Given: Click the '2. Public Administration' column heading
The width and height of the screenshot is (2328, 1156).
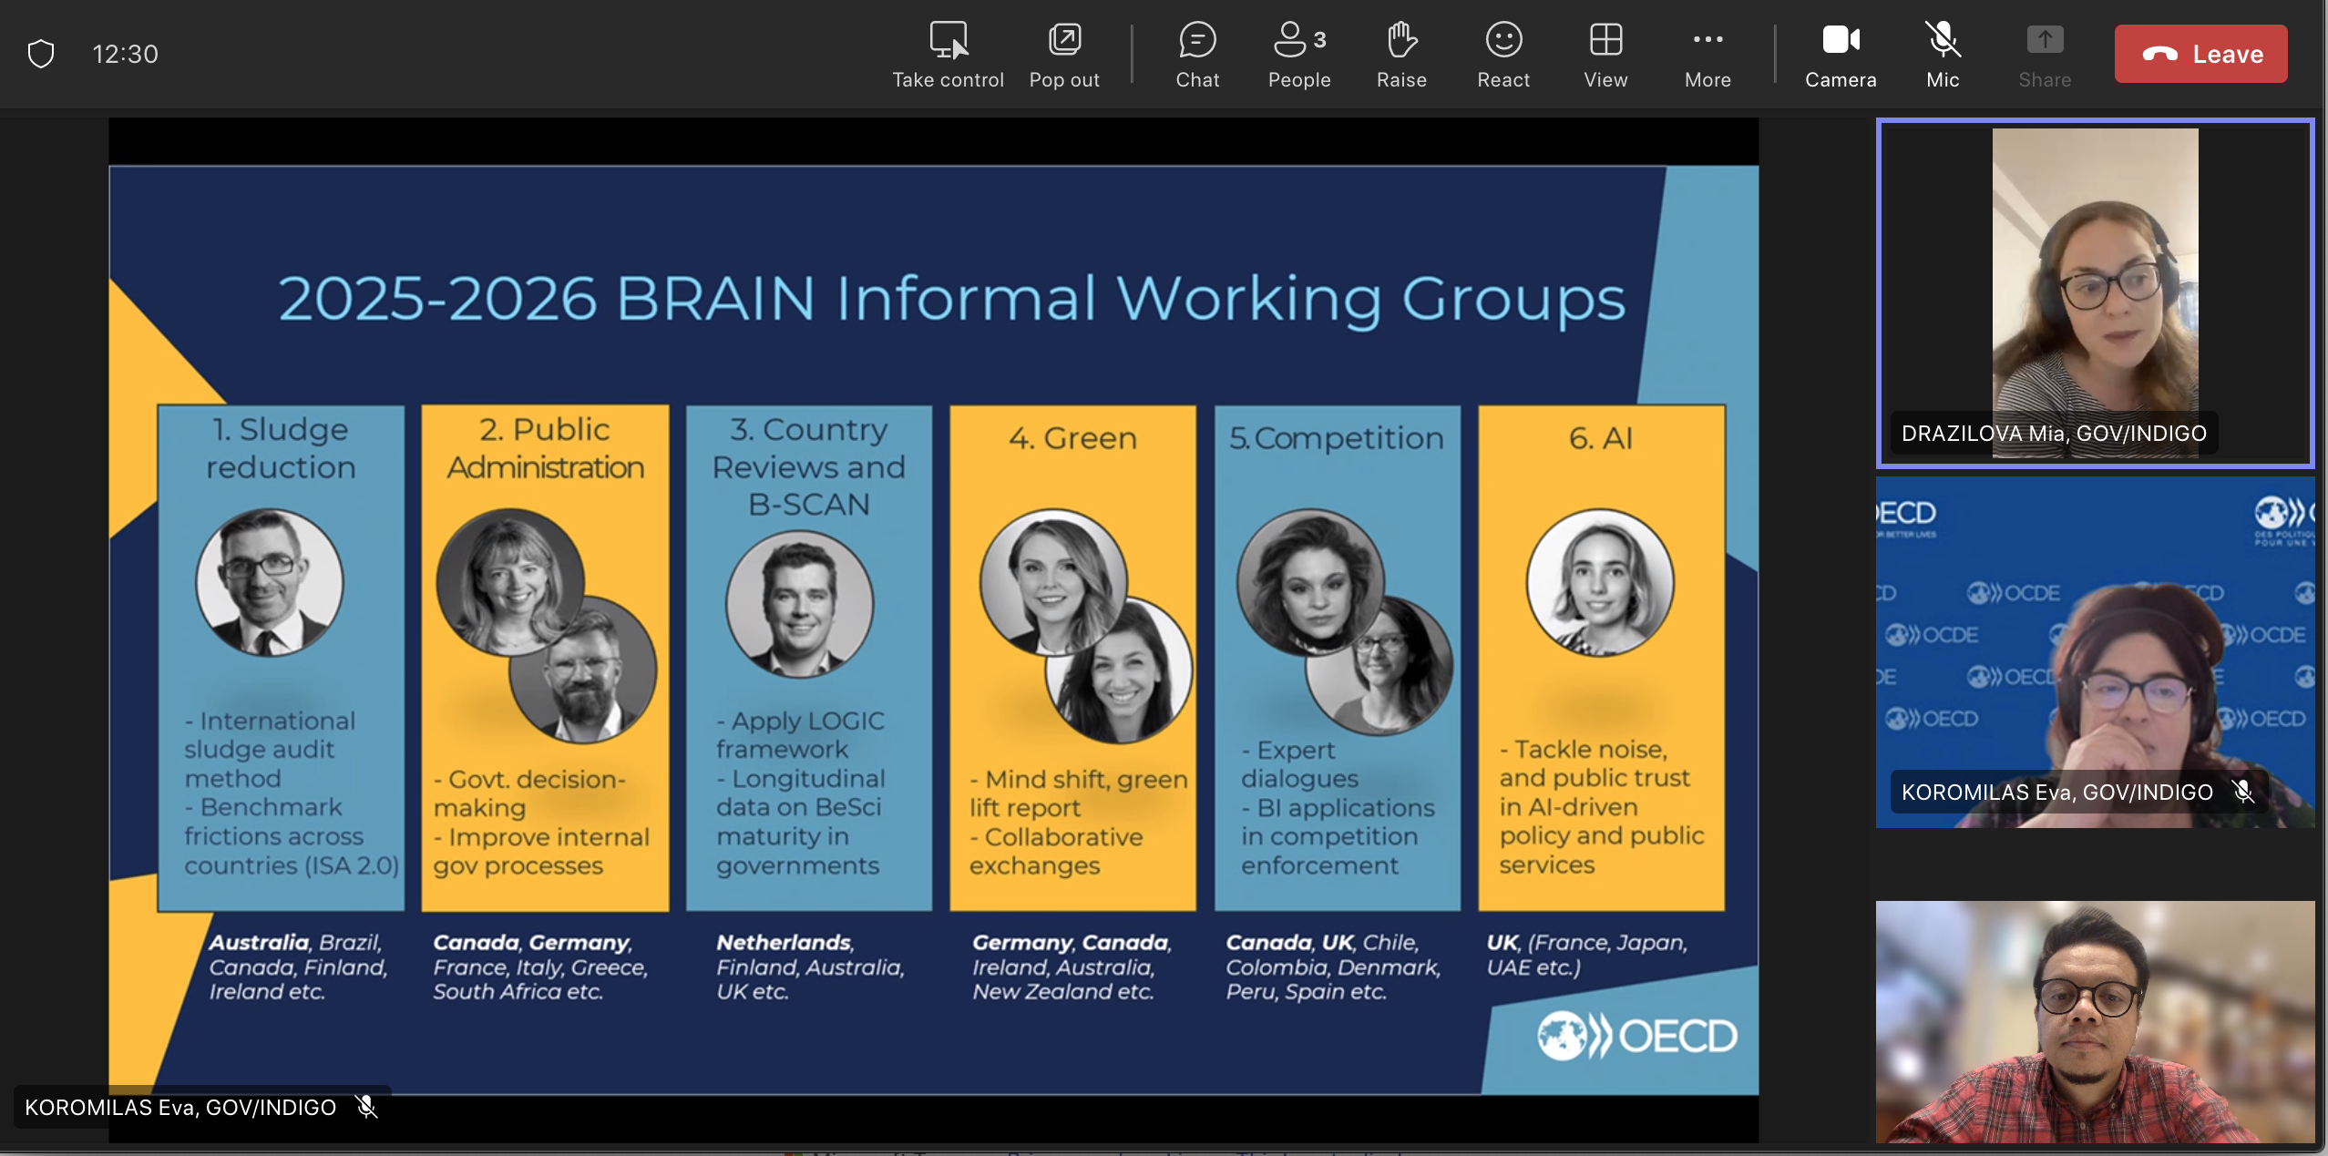Looking at the screenshot, I should (545, 448).
